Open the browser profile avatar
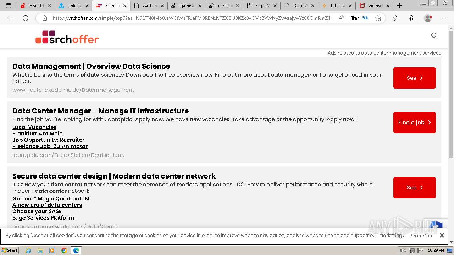The height and width of the screenshot is (255, 454). pyautogui.click(x=428, y=18)
